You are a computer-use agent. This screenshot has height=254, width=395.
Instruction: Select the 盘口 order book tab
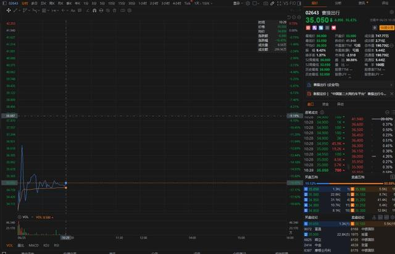[310, 104]
